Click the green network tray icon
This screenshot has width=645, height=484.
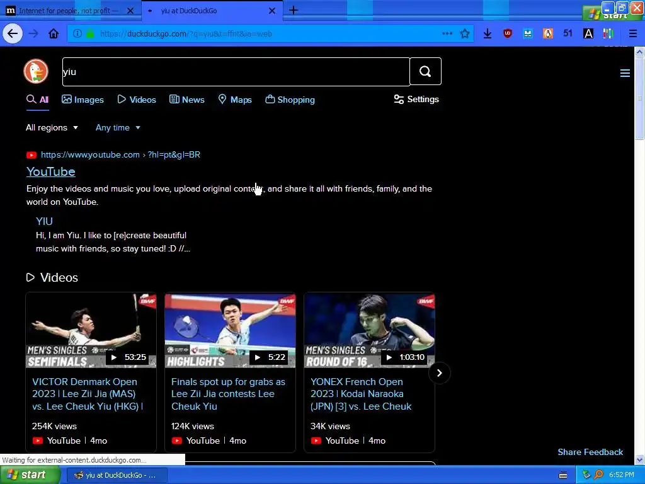point(586,475)
